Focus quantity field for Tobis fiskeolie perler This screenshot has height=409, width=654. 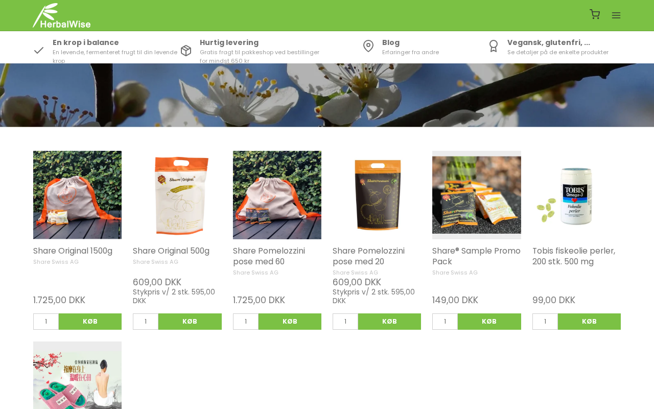(x=545, y=322)
